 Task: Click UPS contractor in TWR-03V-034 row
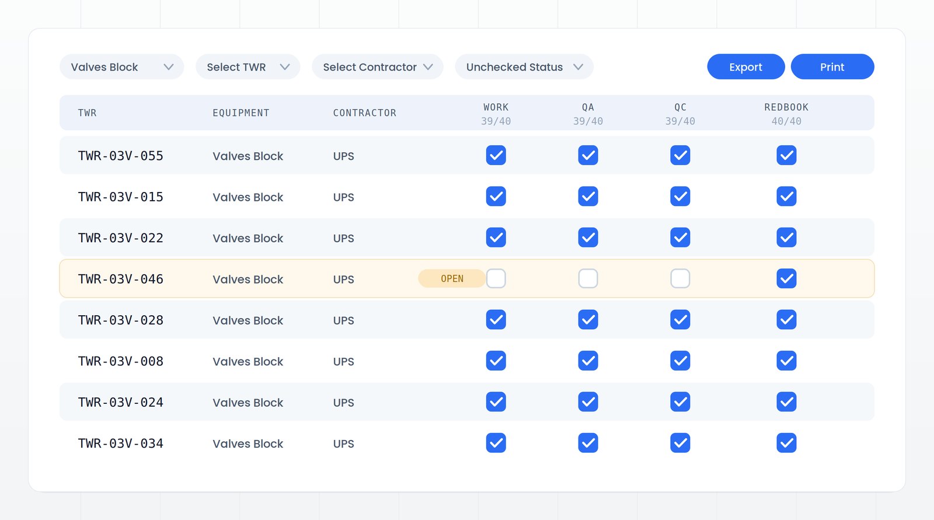(343, 444)
